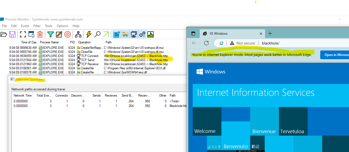Select the TCP Send event row
Screen dimensions: 349x152
[93, 60]
